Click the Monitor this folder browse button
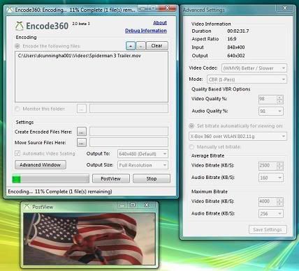The width and height of the screenshot is (299, 271). pyautogui.click(x=82, y=109)
